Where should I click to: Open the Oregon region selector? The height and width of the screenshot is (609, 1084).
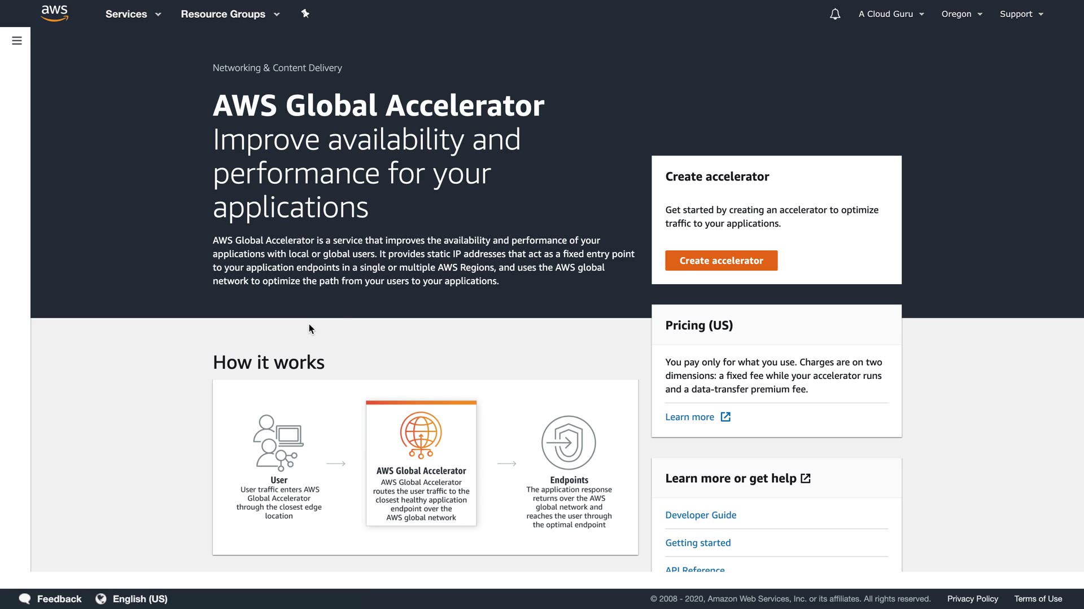961,14
